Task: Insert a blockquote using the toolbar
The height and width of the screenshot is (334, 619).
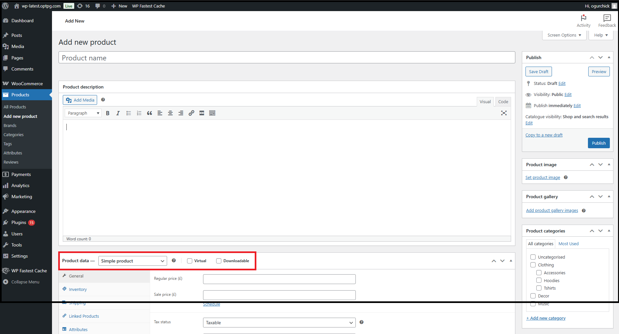Action: pyautogui.click(x=149, y=113)
